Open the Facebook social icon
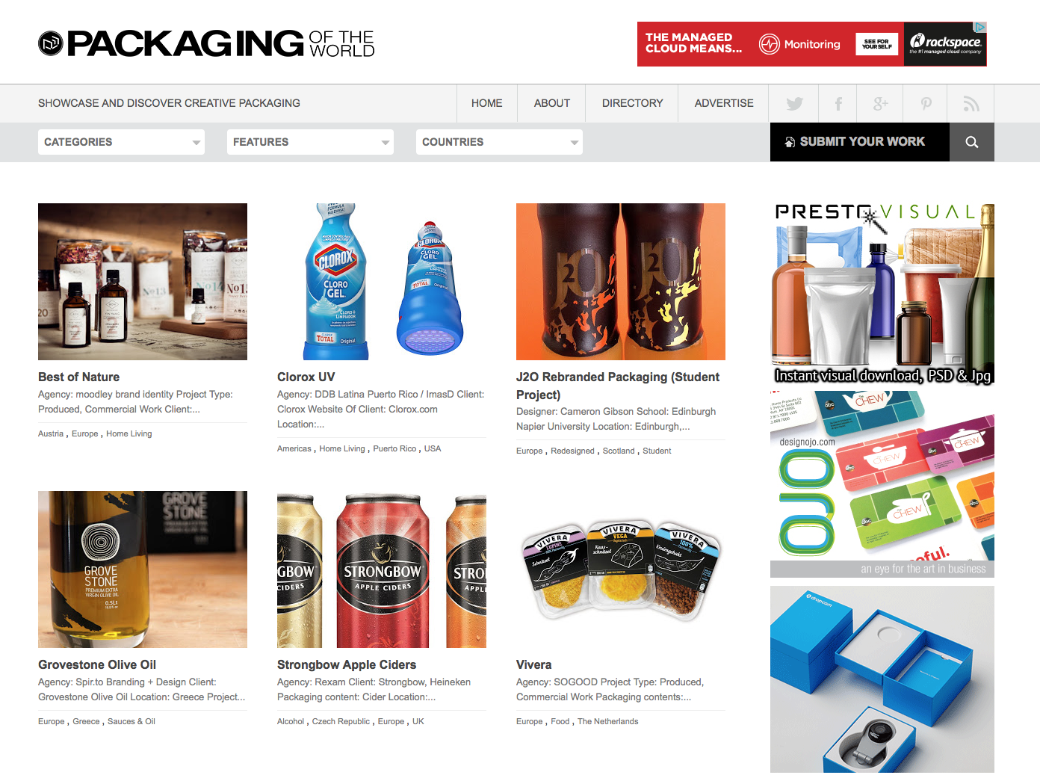The height and width of the screenshot is (778, 1040). tap(838, 104)
